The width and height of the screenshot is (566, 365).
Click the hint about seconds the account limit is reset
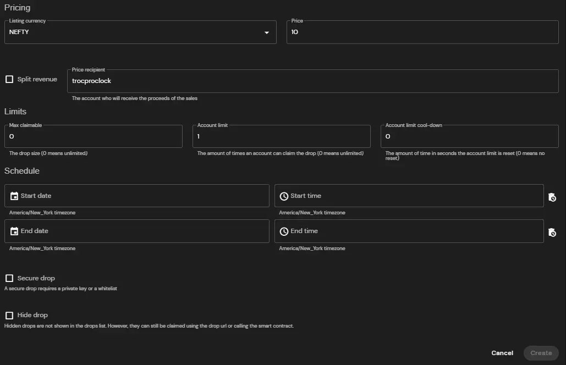coord(465,156)
